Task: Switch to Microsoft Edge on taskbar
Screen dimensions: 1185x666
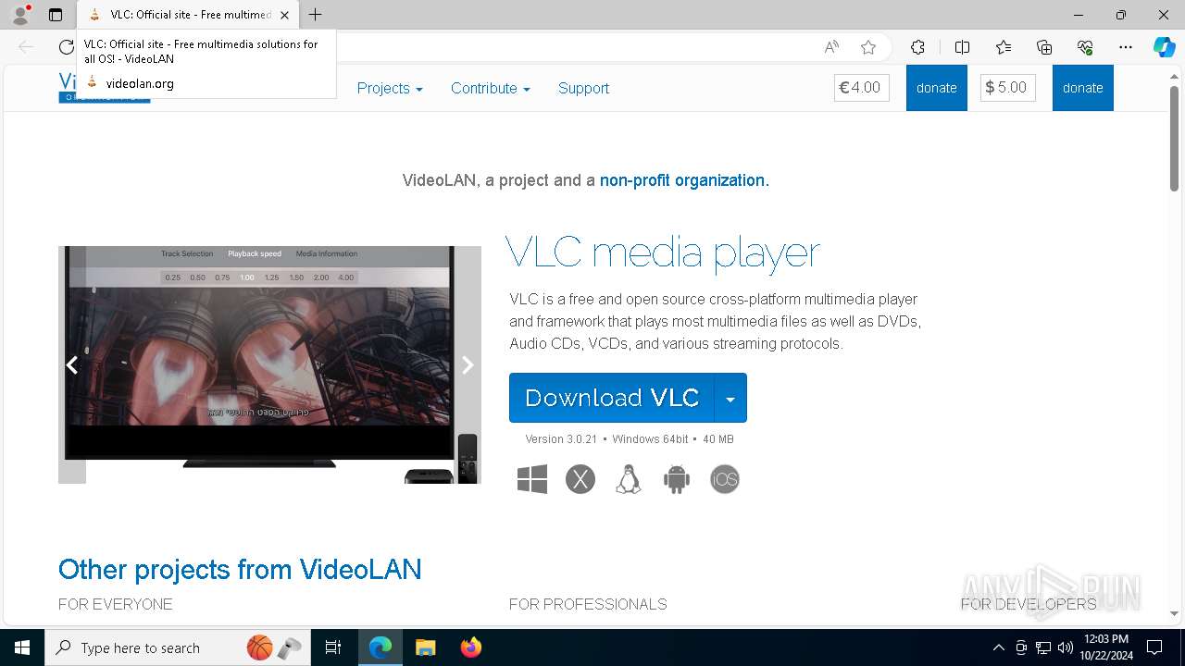Action: pyautogui.click(x=380, y=647)
